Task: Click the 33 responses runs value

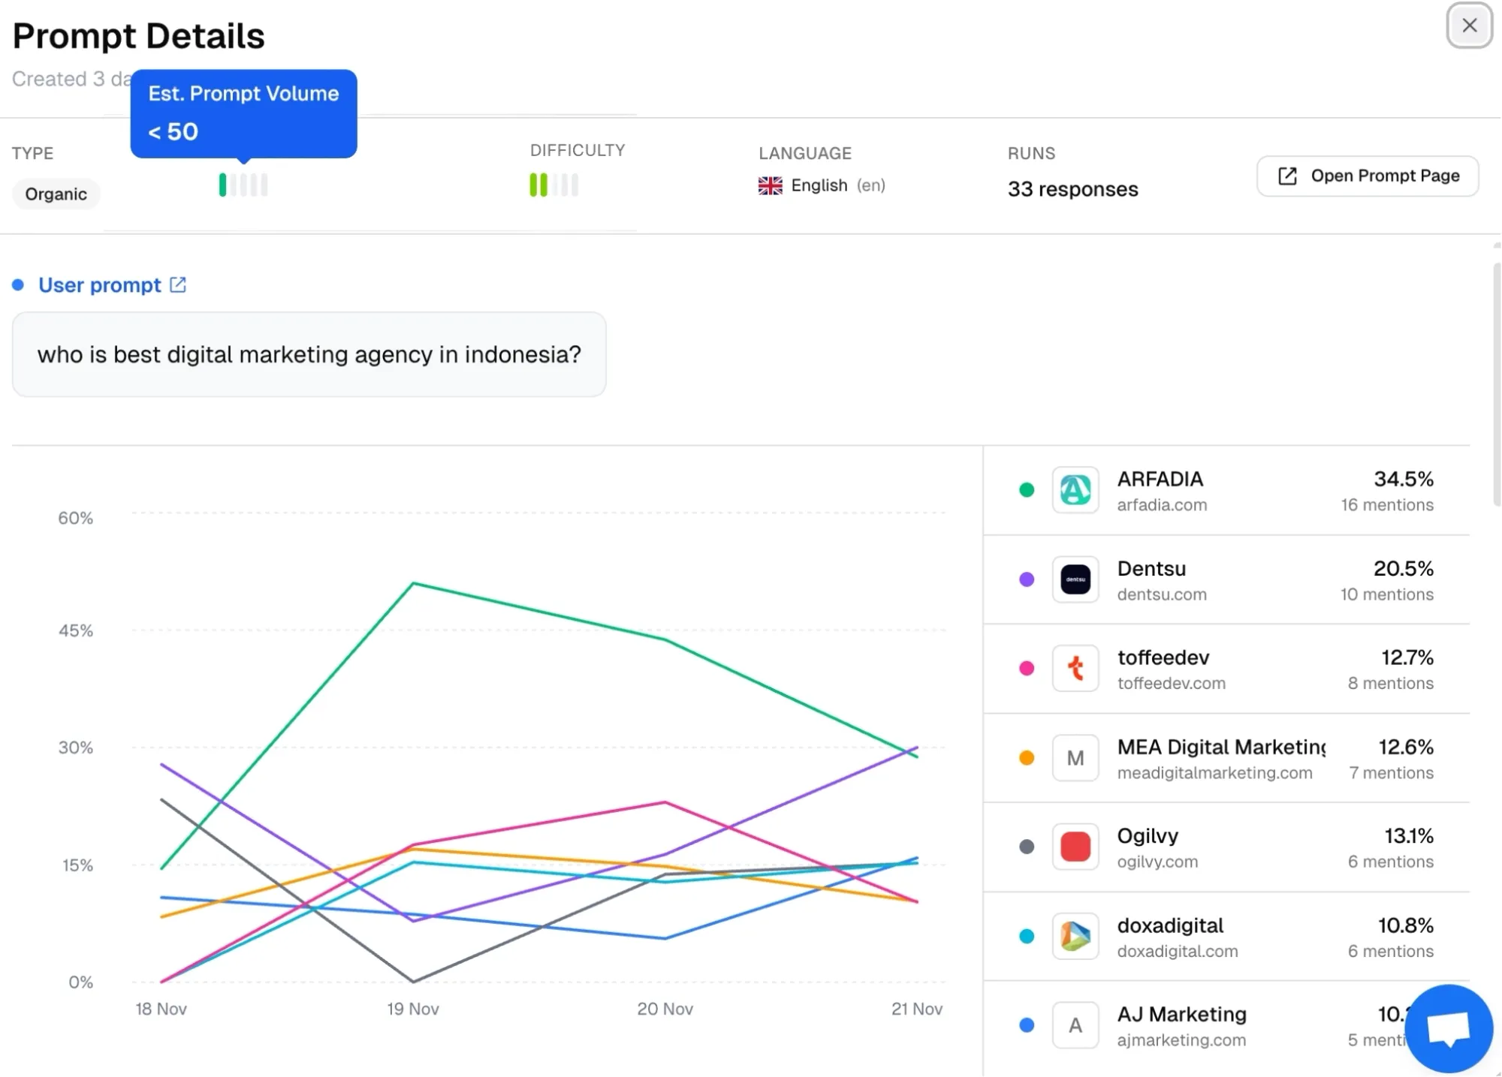Action: click(x=1072, y=189)
